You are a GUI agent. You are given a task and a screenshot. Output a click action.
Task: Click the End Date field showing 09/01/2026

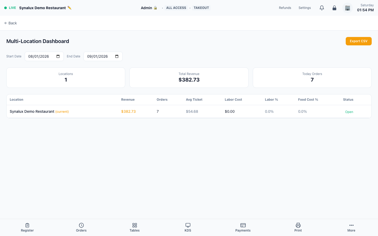(103, 56)
